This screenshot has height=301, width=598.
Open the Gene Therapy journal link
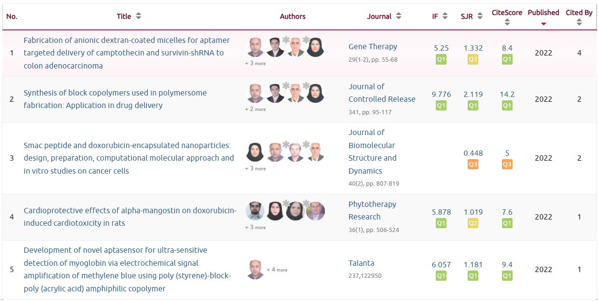[x=373, y=47]
